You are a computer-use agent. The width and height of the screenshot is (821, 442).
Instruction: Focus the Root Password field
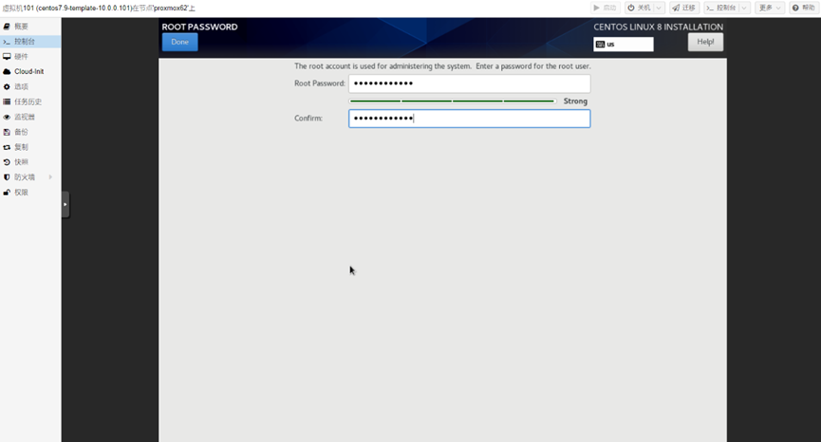tap(469, 83)
